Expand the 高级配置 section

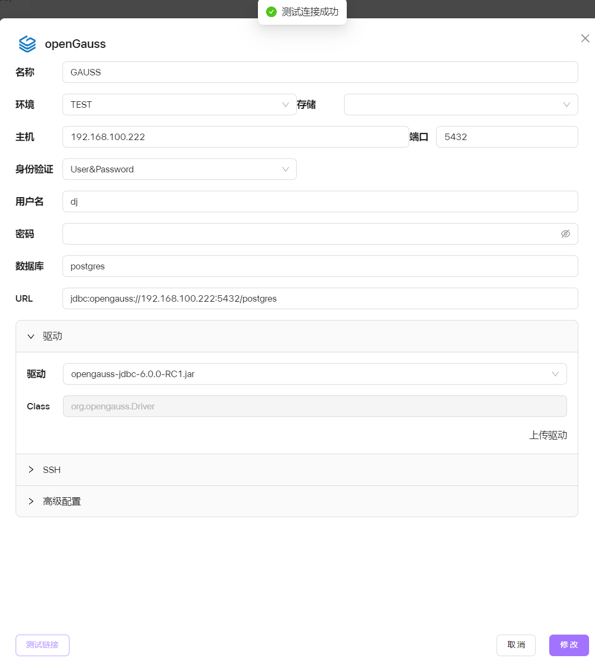click(x=297, y=501)
